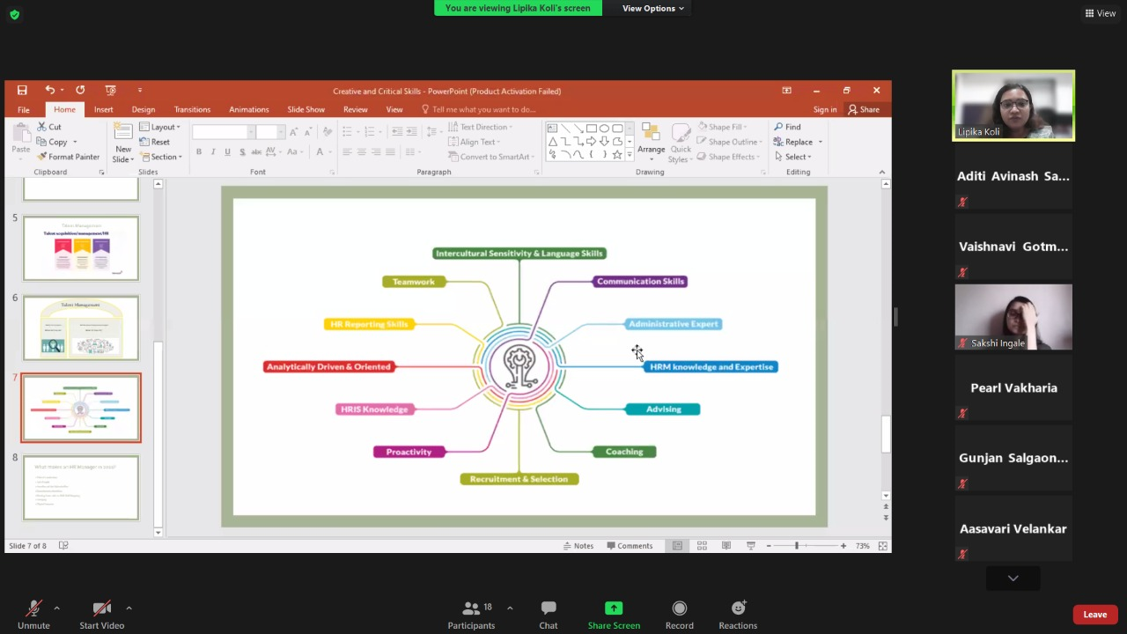The width and height of the screenshot is (1127, 634).
Task: Switch to the Transitions ribbon tab
Action: pos(192,109)
